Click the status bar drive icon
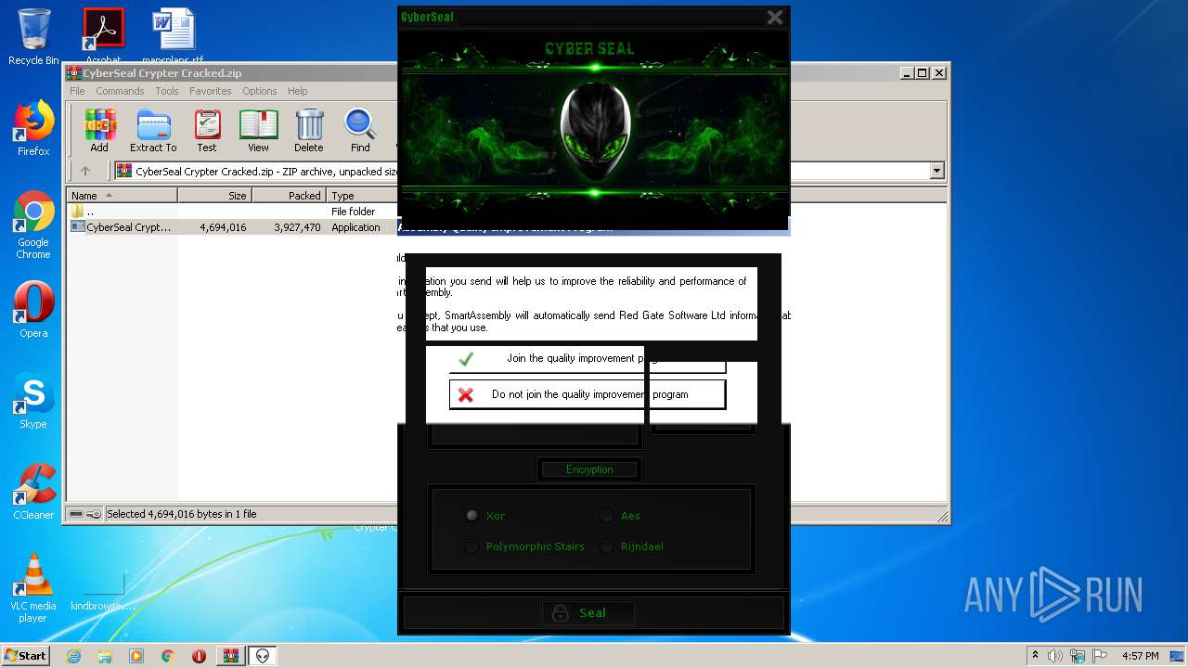 click(76, 514)
